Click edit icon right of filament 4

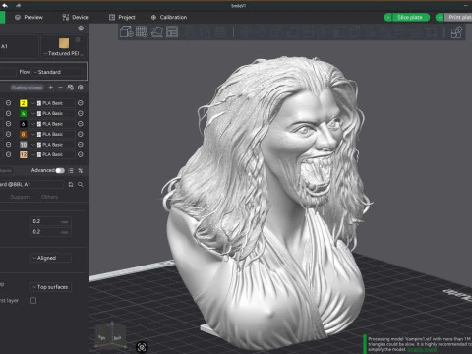click(81, 113)
